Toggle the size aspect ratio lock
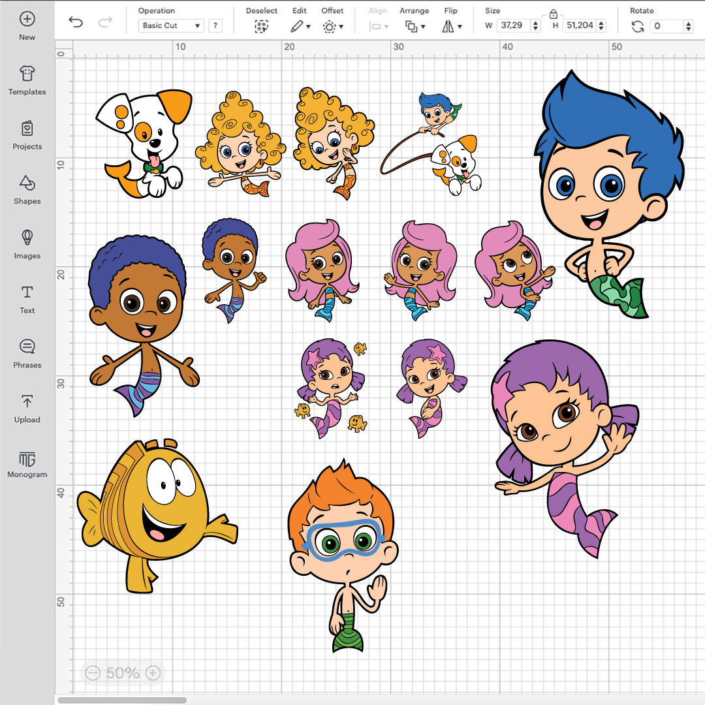This screenshot has height=705, width=705. pos(554,12)
